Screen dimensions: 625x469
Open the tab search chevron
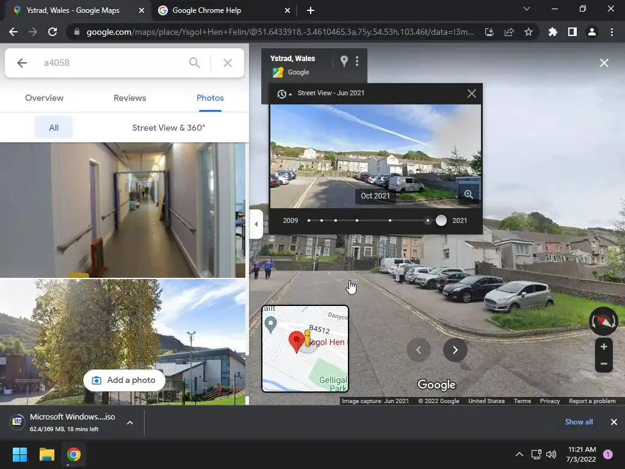click(x=527, y=9)
